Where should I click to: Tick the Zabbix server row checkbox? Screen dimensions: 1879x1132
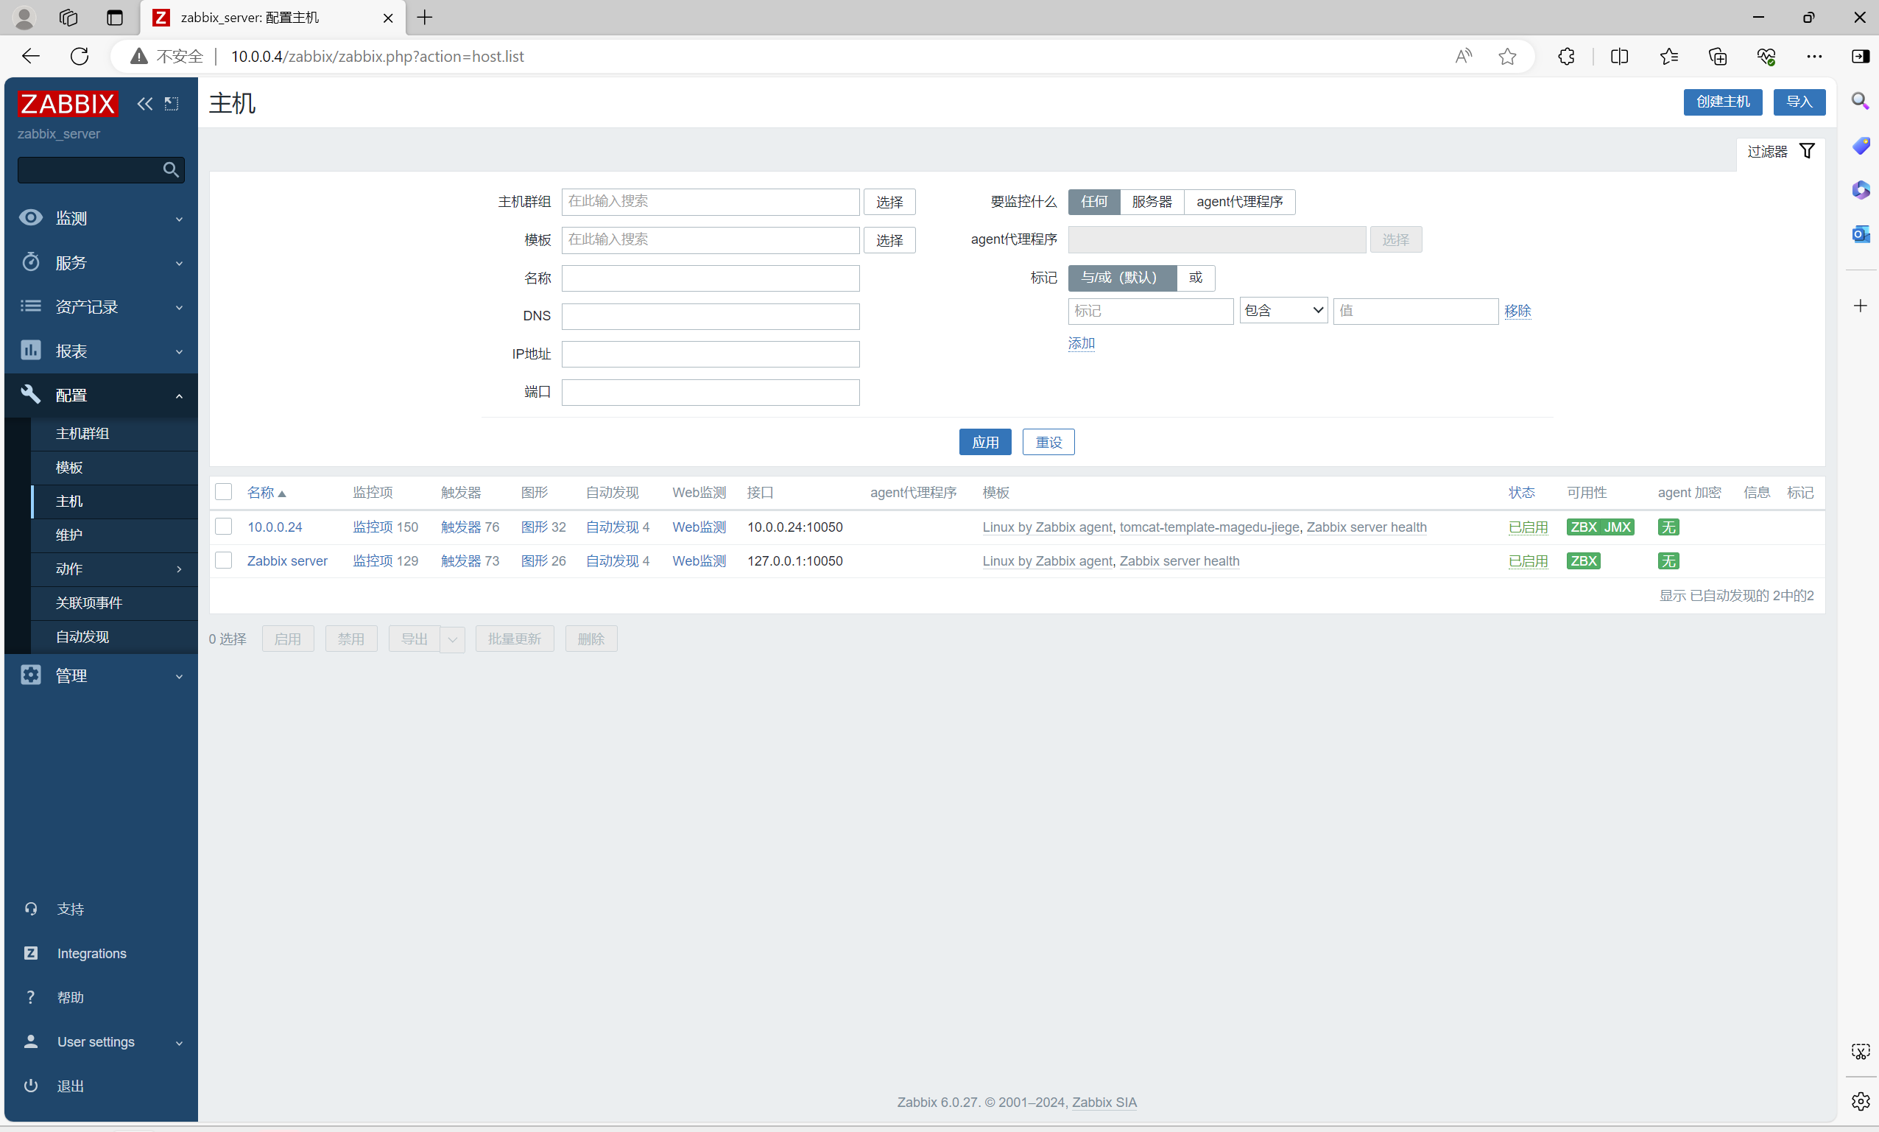click(223, 560)
